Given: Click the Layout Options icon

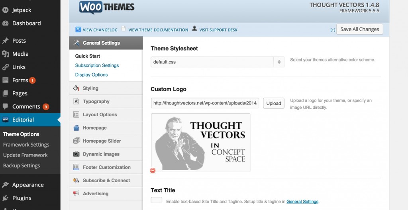Looking at the screenshot, I should (76, 114).
